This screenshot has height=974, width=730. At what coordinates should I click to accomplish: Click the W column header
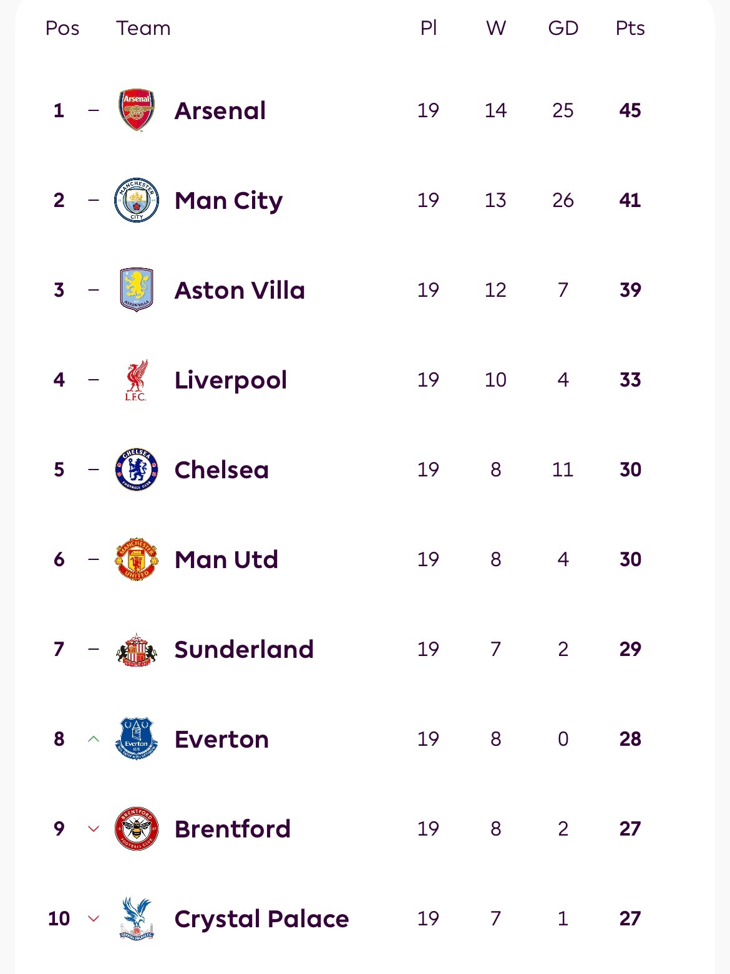(x=496, y=28)
